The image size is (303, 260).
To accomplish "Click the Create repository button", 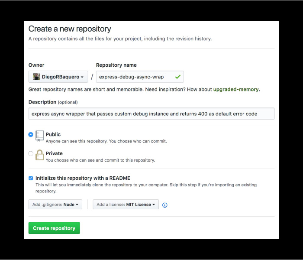I will coord(54,228).
